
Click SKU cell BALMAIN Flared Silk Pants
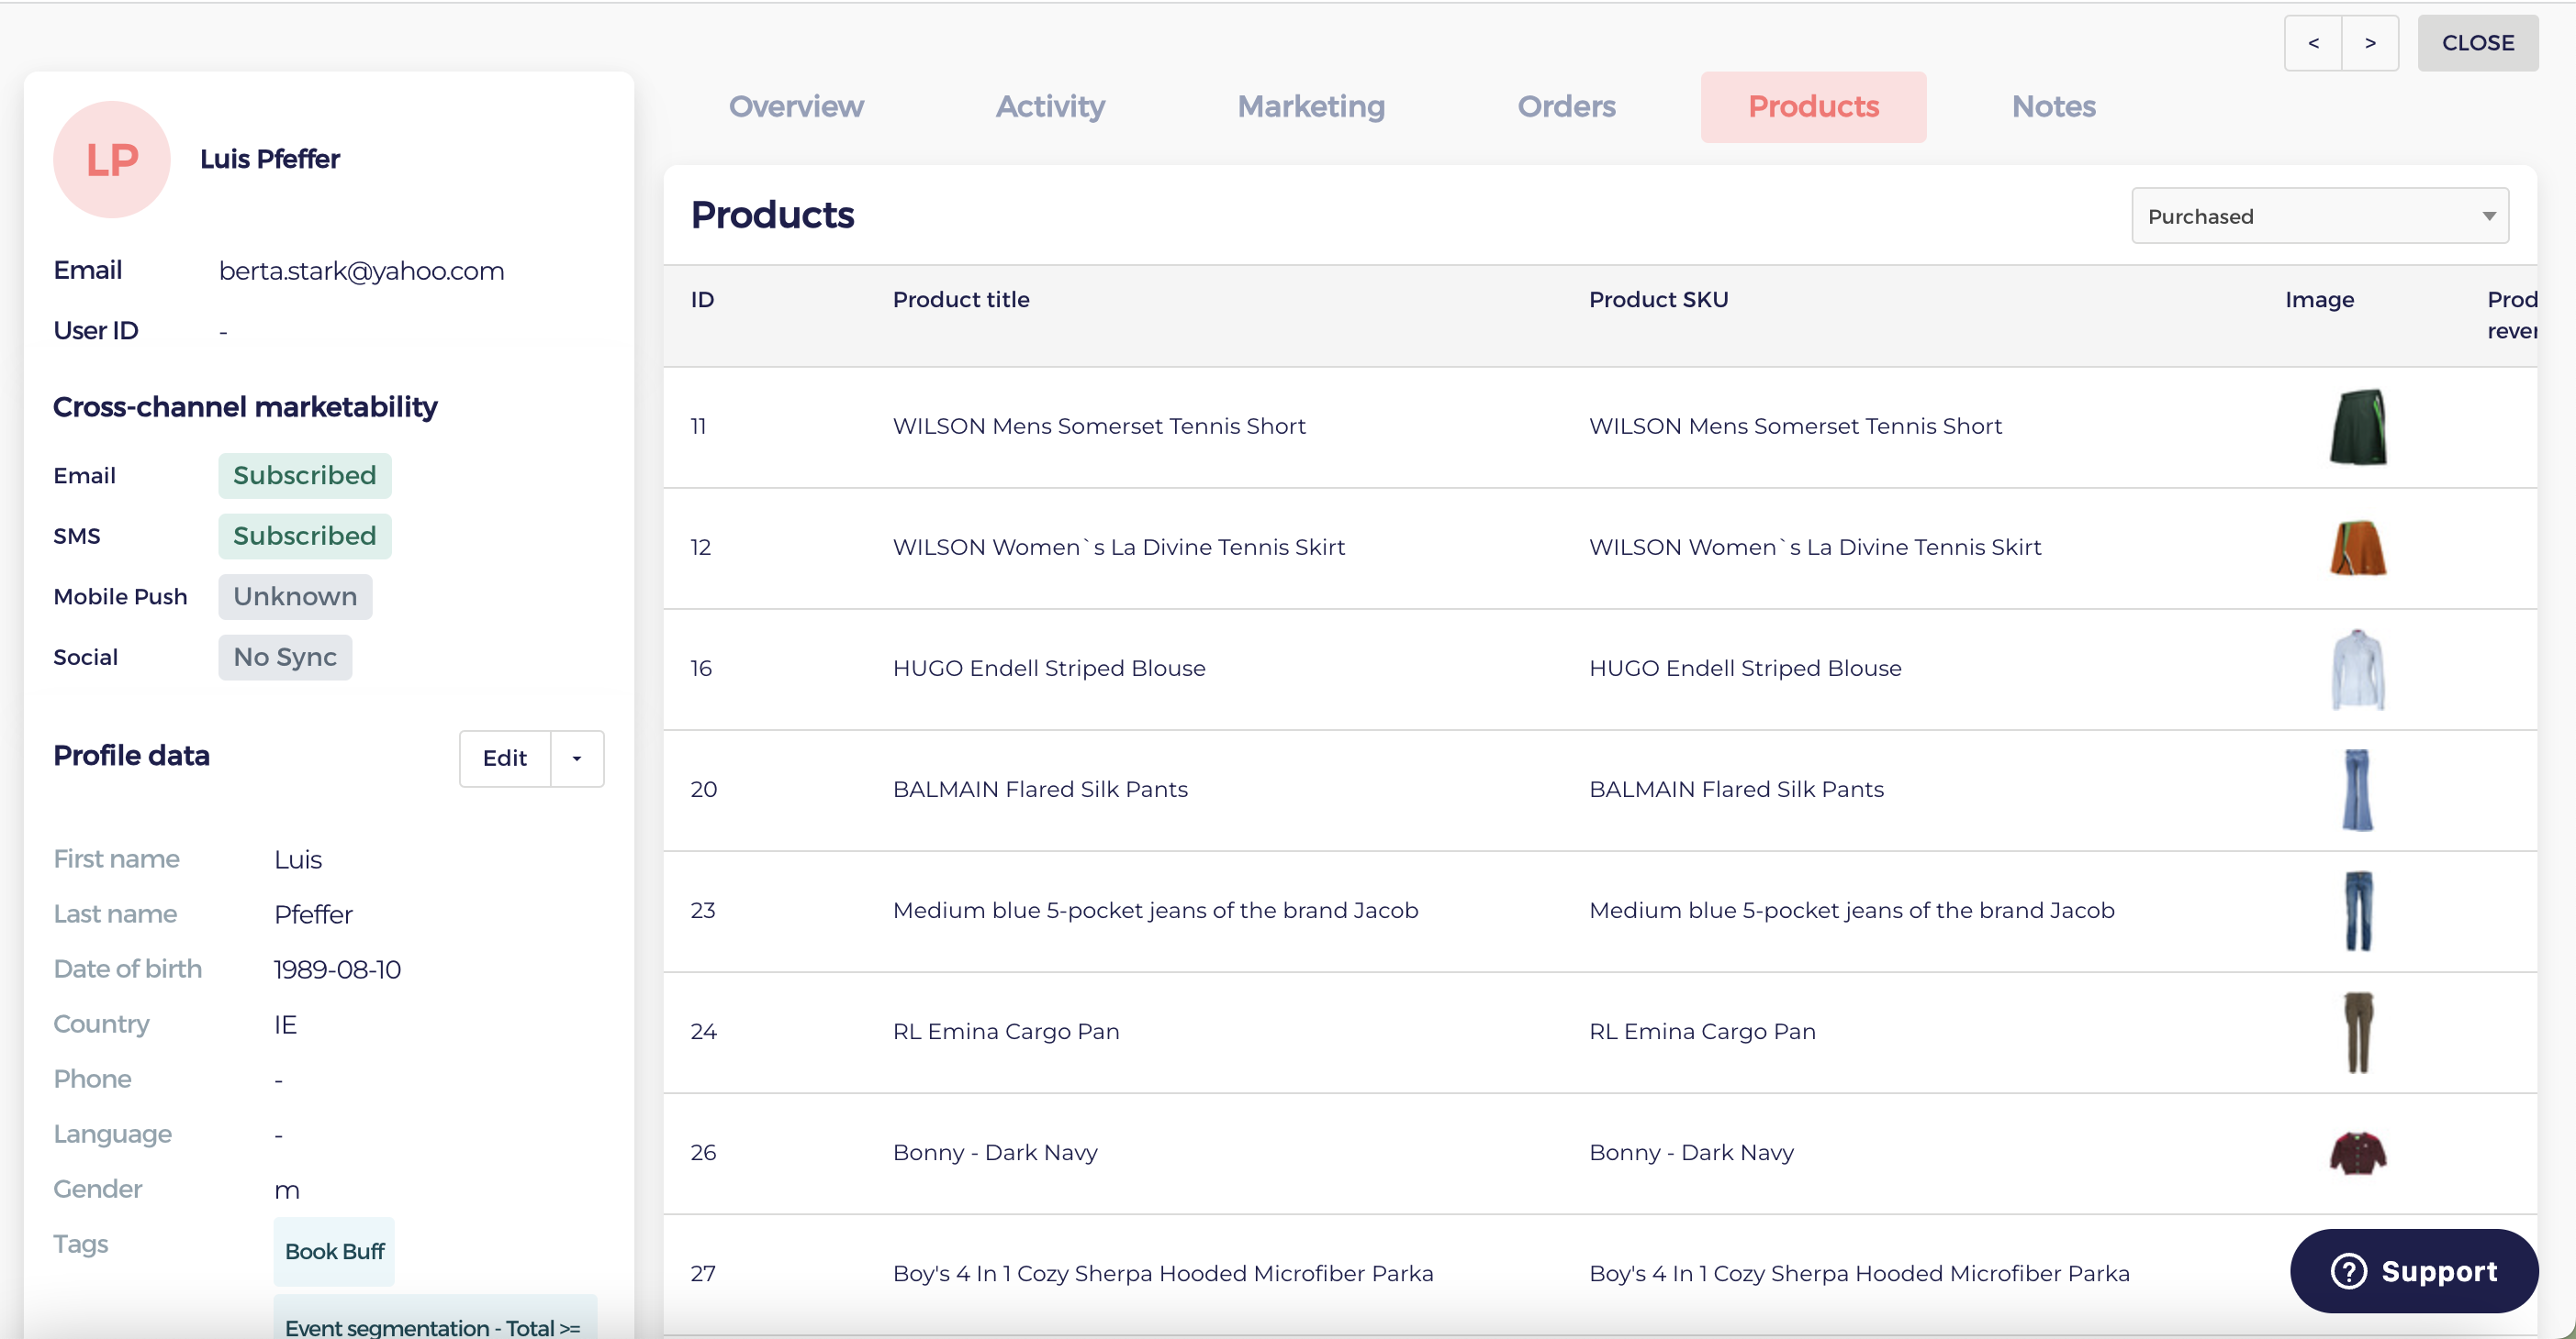tap(1736, 790)
